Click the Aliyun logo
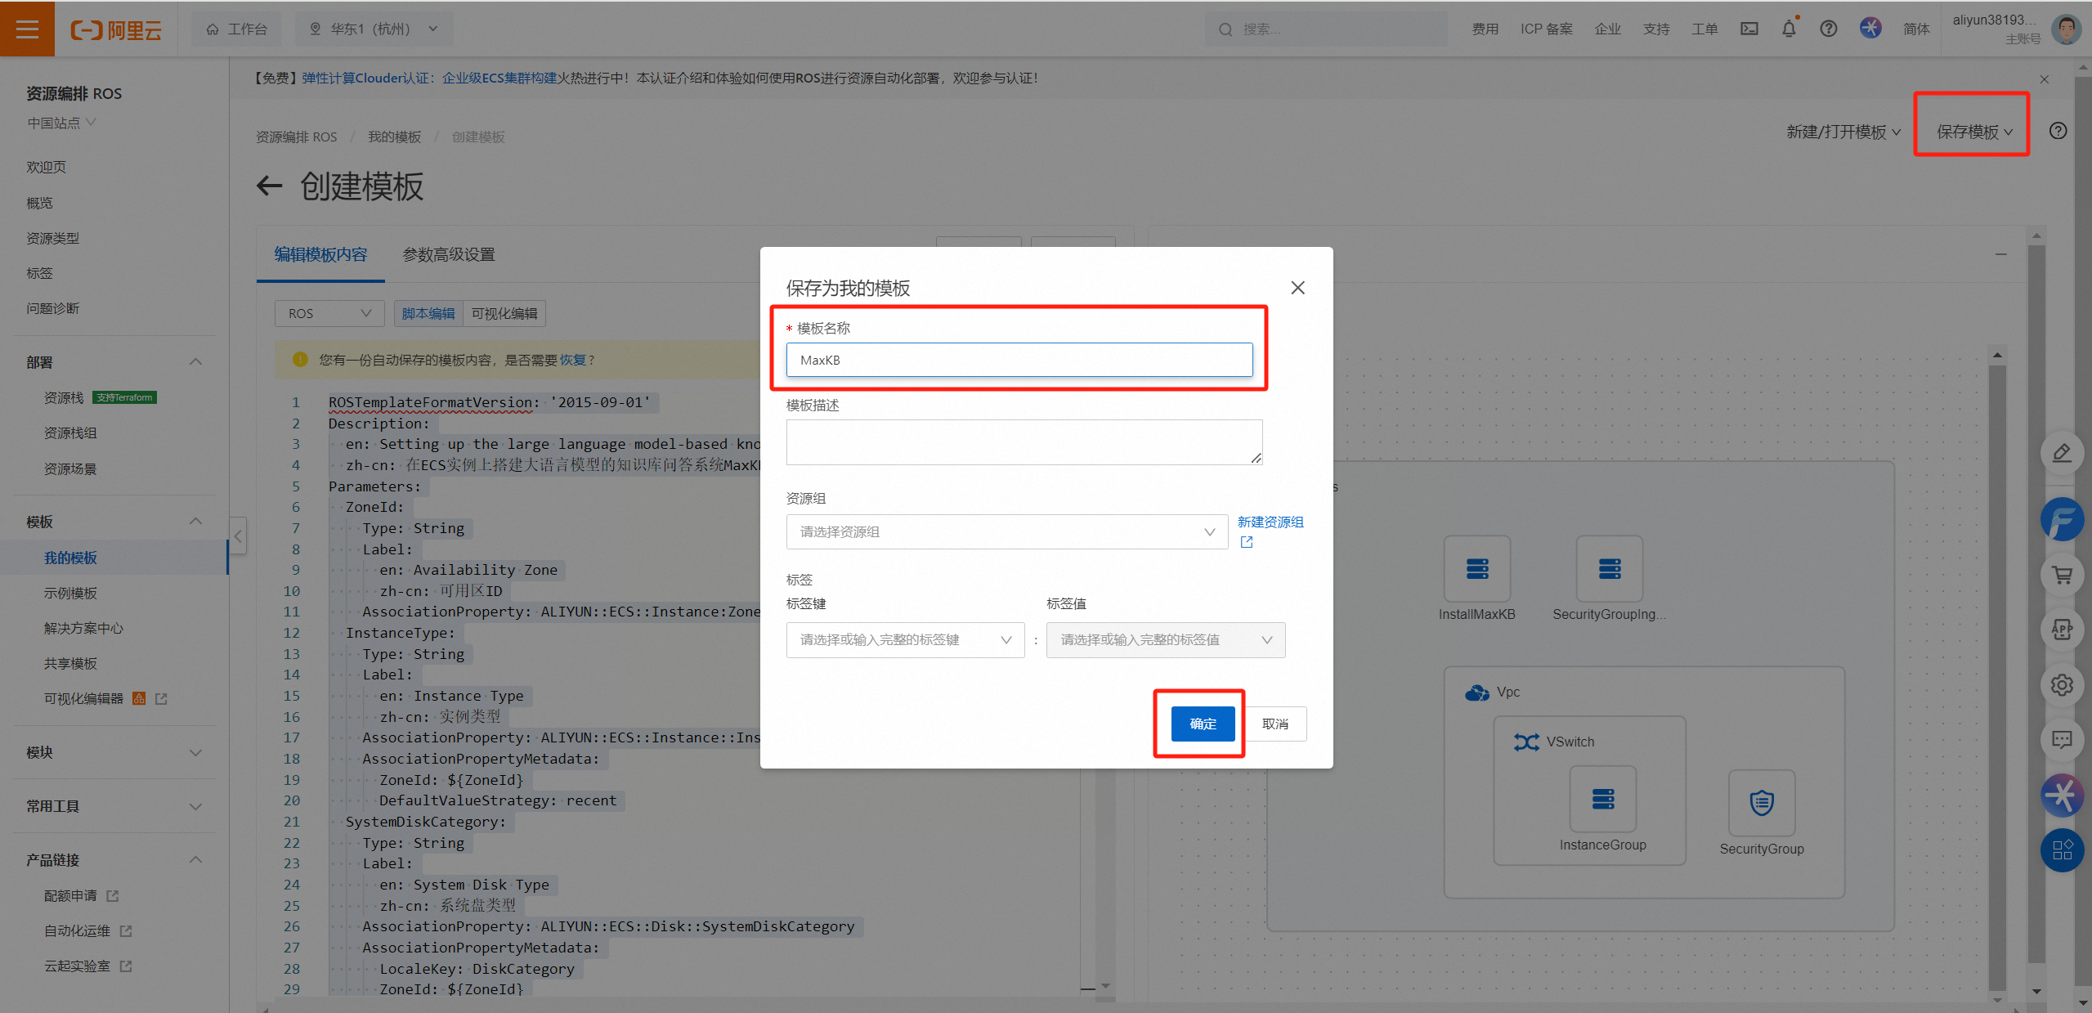This screenshot has height=1013, width=2092. click(x=116, y=30)
